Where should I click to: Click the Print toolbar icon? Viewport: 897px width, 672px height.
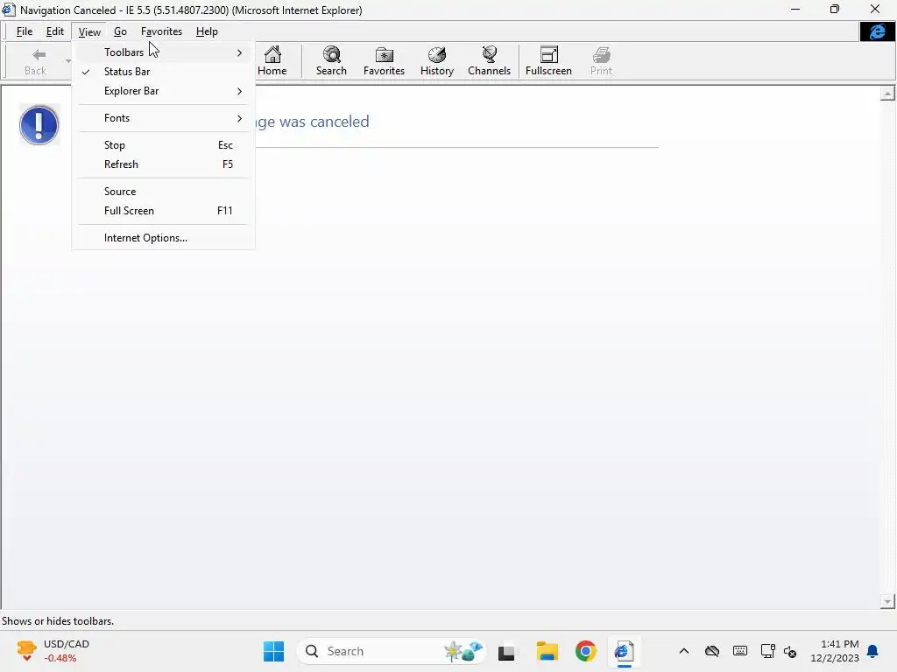tap(601, 55)
